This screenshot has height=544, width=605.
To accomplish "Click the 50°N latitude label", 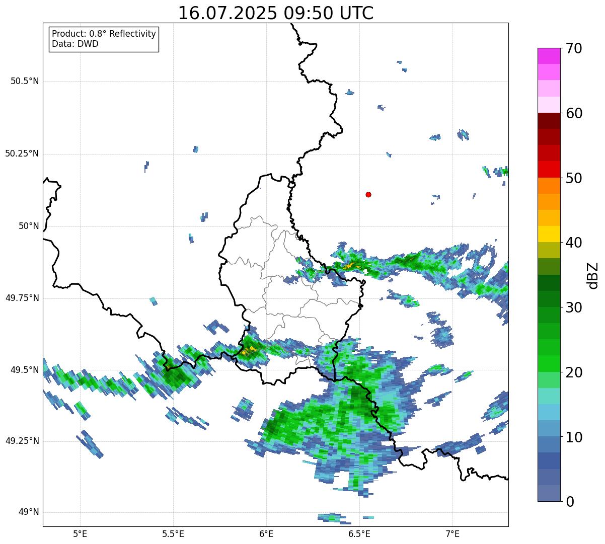I will (x=29, y=226).
